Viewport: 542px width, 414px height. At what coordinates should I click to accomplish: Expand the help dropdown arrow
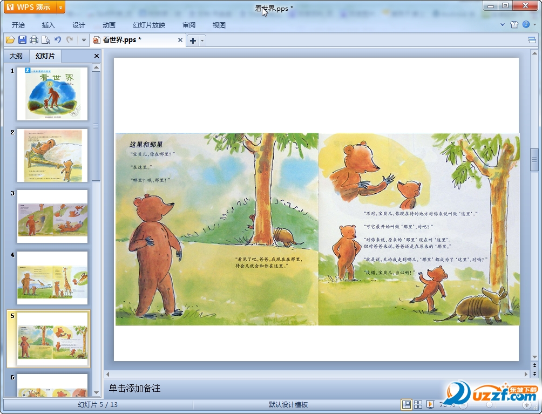pyautogui.click(x=535, y=24)
